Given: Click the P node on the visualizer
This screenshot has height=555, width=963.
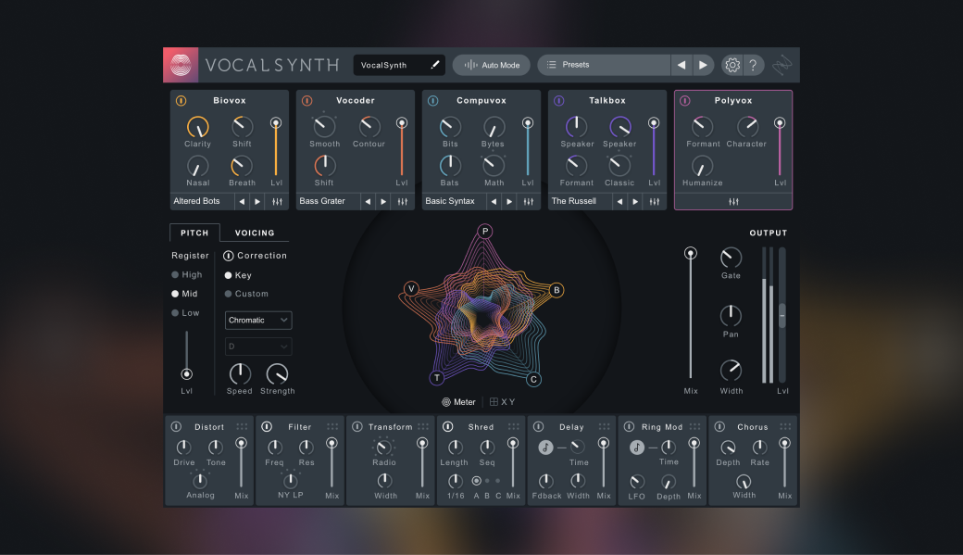Looking at the screenshot, I should (484, 231).
